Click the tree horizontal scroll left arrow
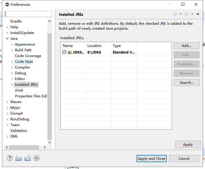This screenshot has width=205, height=169. [x=7, y=147]
